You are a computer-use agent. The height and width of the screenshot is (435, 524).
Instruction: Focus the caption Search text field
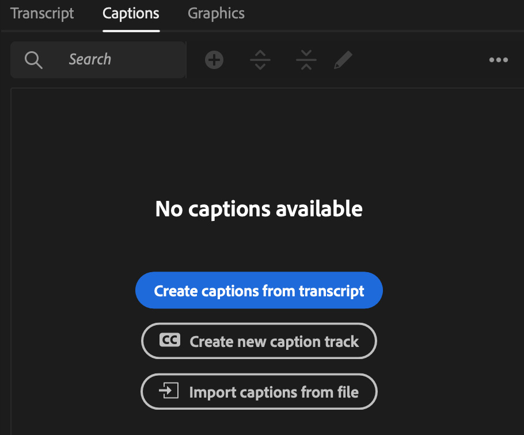point(115,60)
